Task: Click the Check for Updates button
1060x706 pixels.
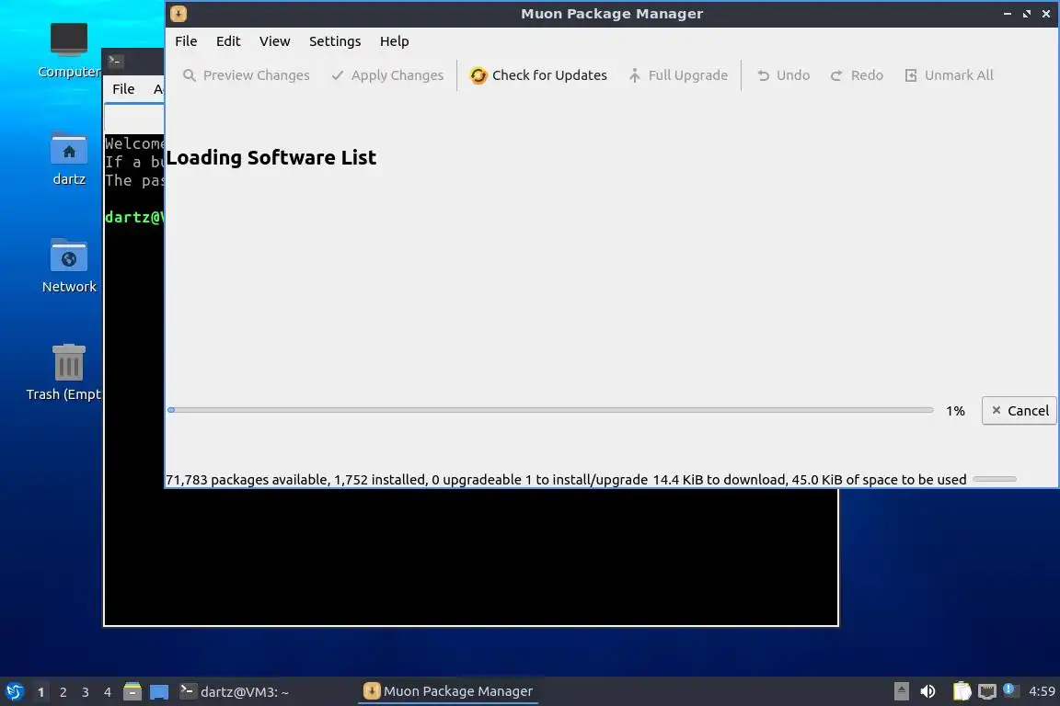Action: [x=539, y=75]
